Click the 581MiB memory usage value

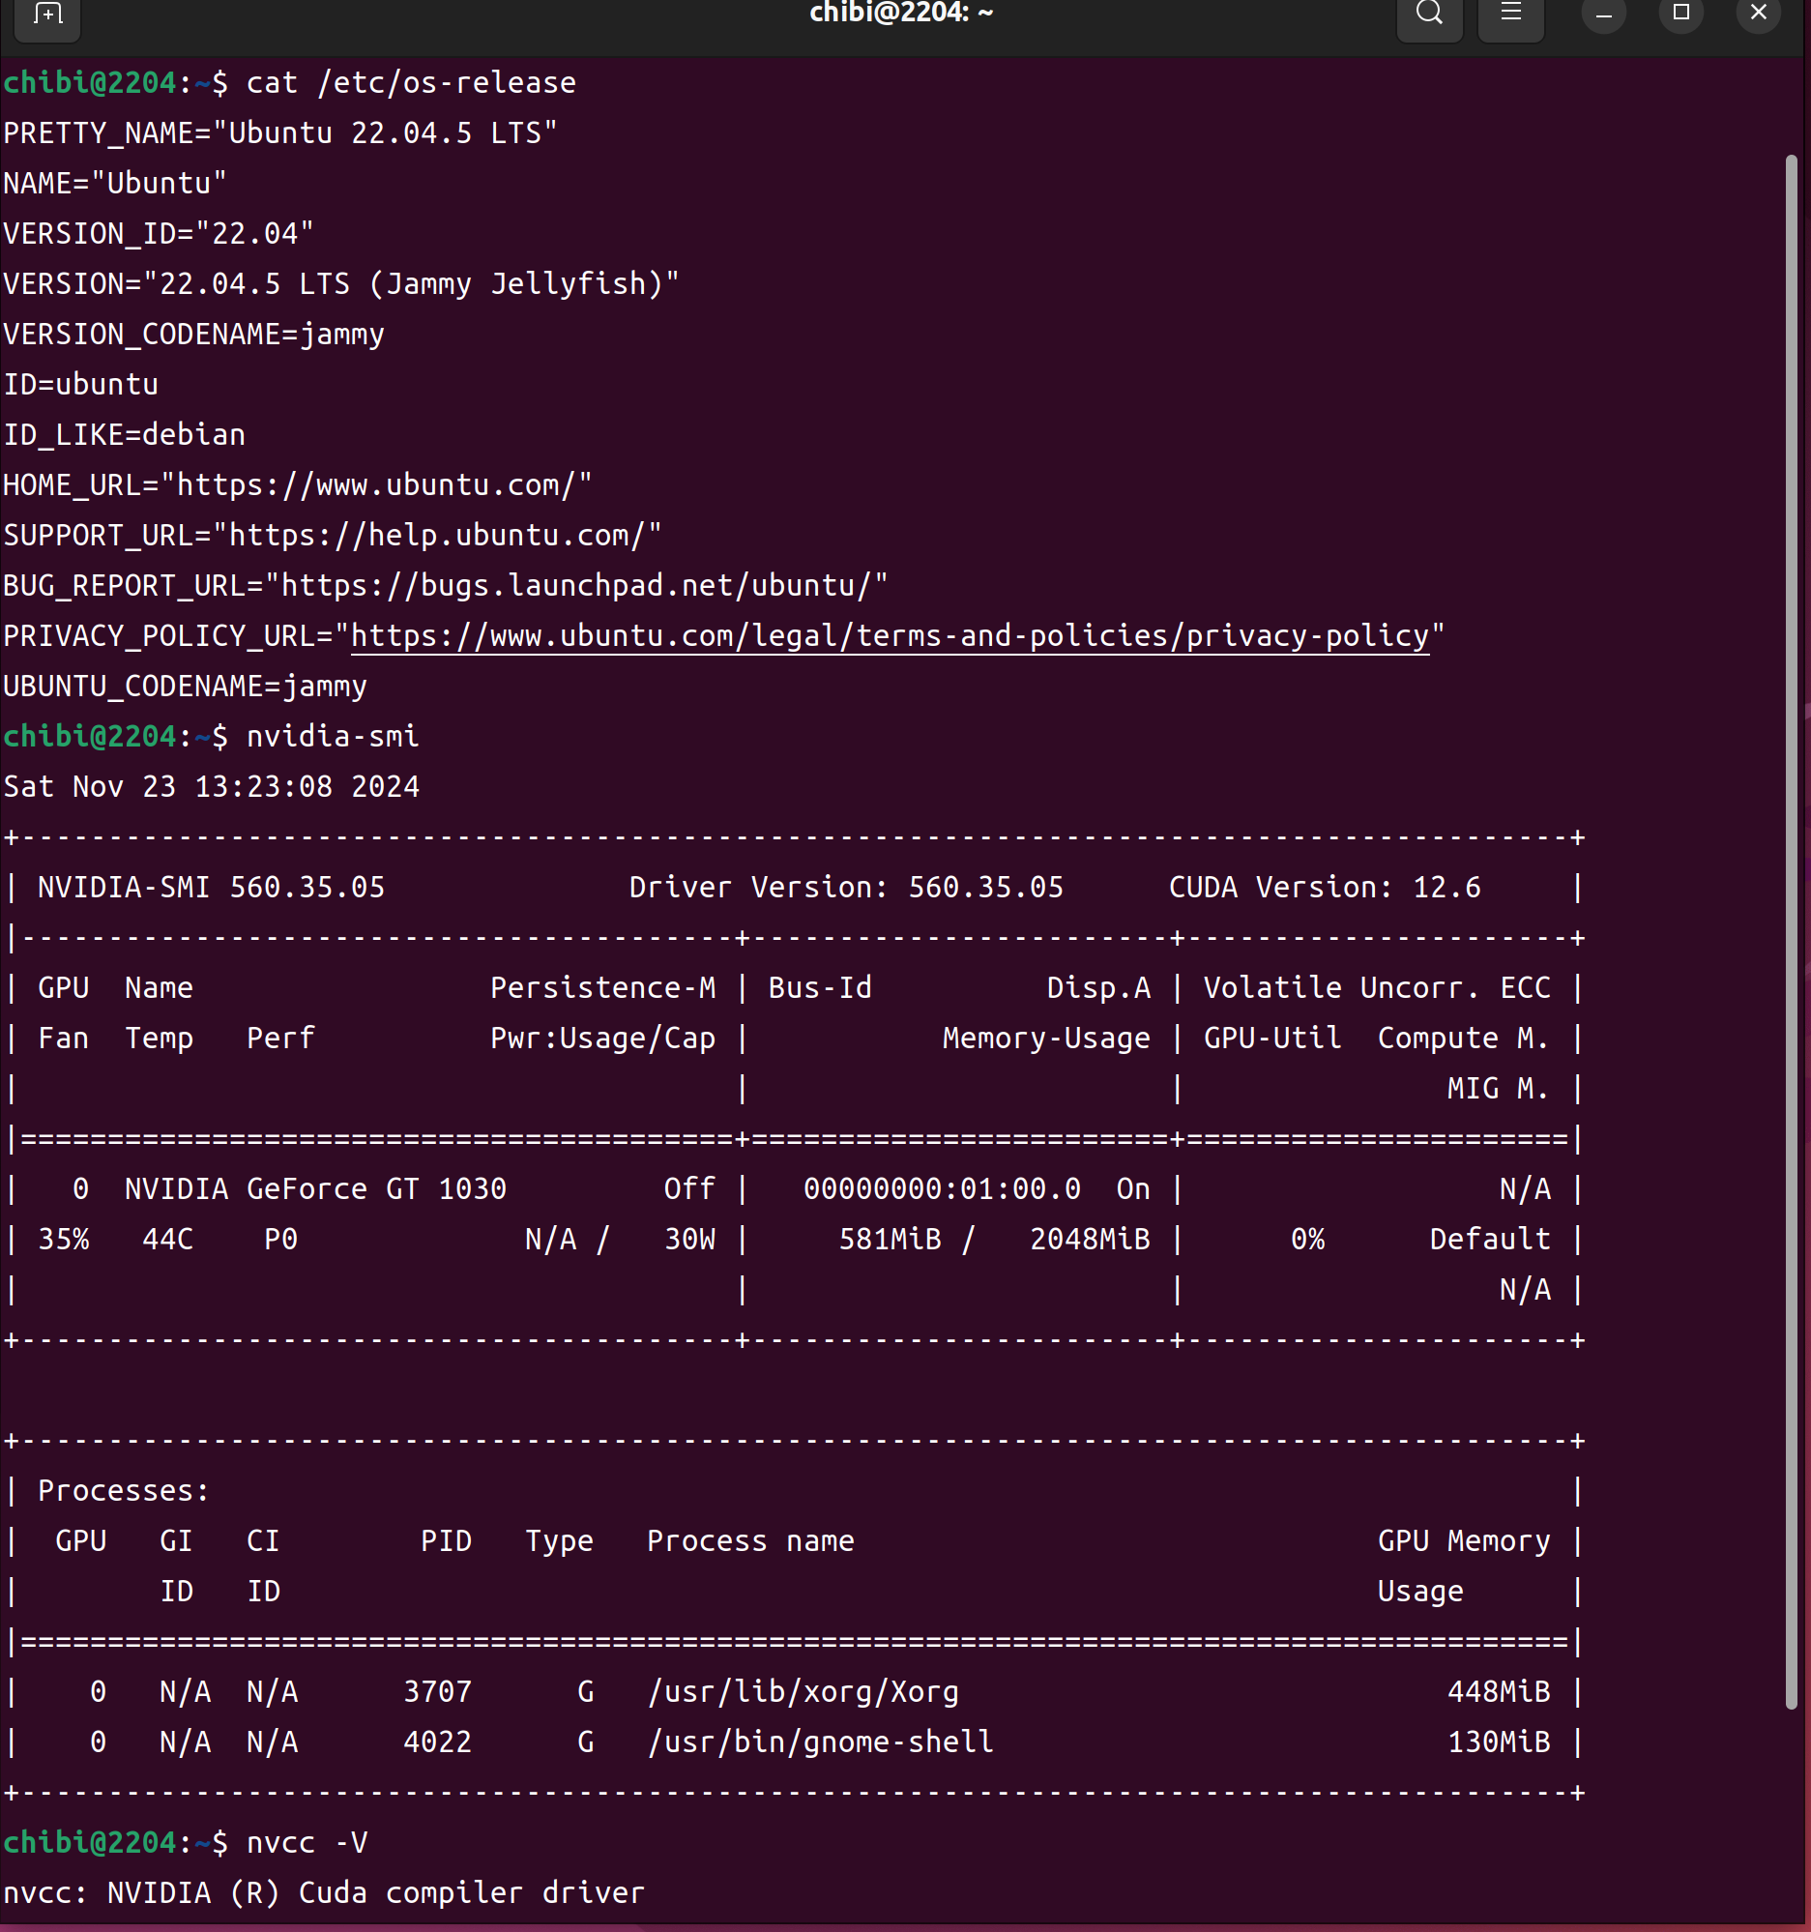click(x=889, y=1239)
